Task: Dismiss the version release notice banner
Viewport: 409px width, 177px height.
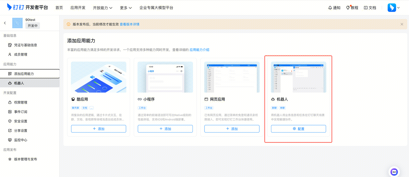Action: coord(402,24)
